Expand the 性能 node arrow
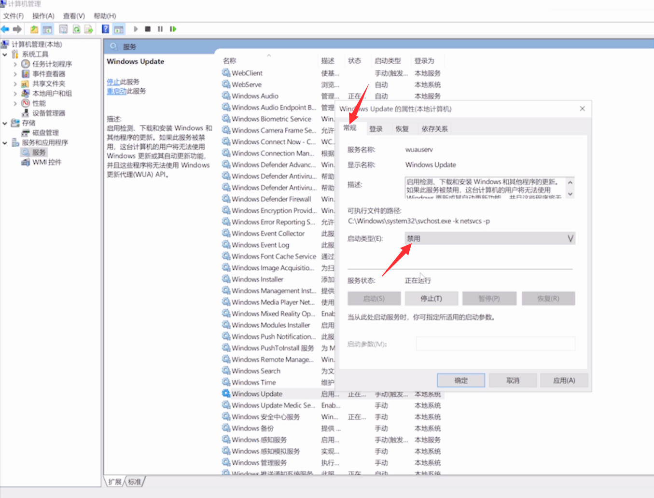The image size is (654, 498). (x=15, y=103)
